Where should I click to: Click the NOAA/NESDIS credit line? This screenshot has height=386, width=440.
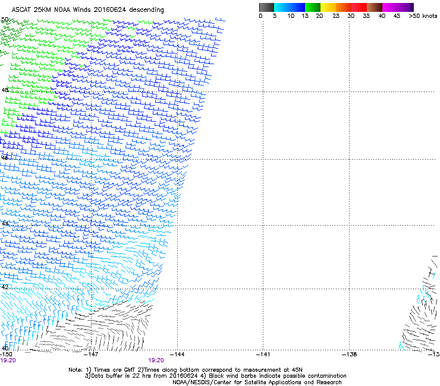point(257,382)
